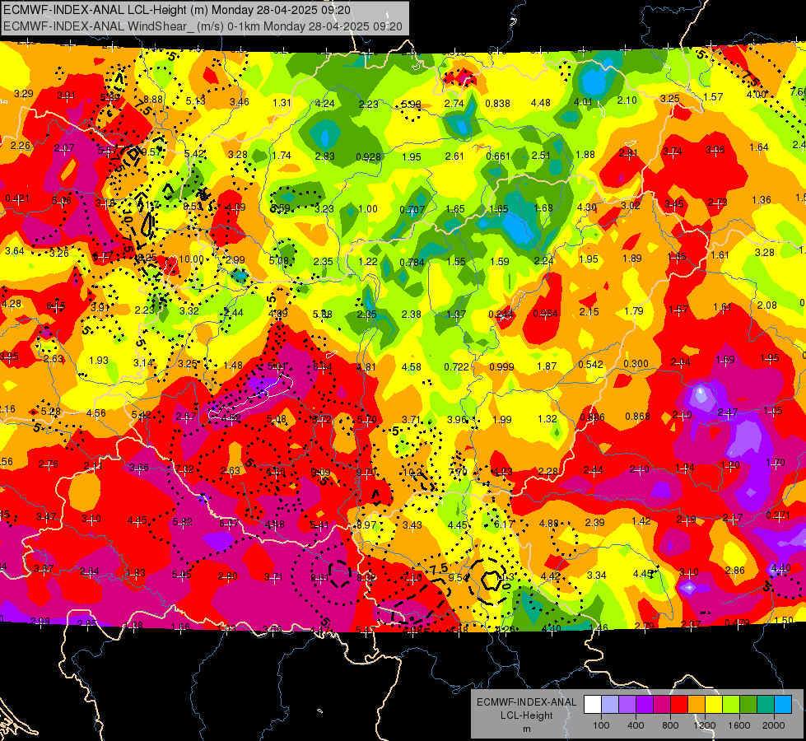Click the wind shear value 0.928

click(x=369, y=156)
